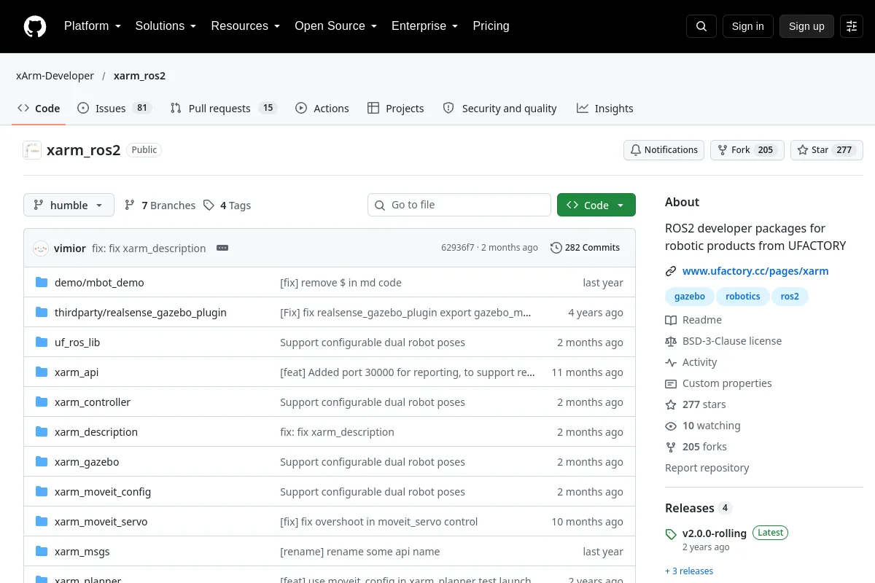Open commit hash 62936f7
The width and height of the screenshot is (875, 583).
(x=457, y=248)
